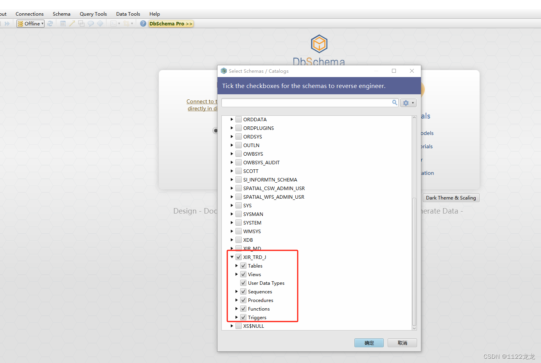The height and width of the screenshot is (363, 541).
Task: Expand the Sequences node
Action: (x=237, y=291)
